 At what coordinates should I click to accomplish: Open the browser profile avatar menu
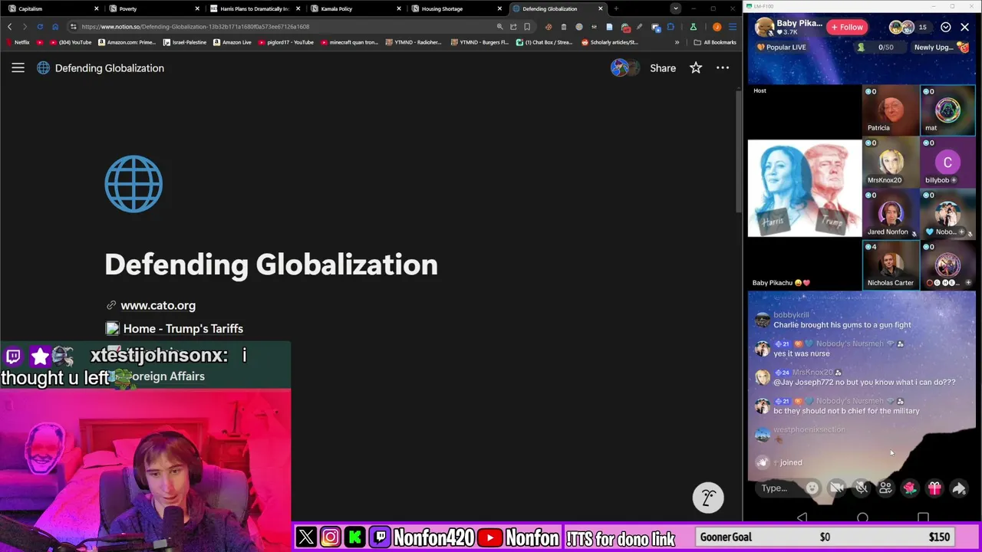pos(717,26)
